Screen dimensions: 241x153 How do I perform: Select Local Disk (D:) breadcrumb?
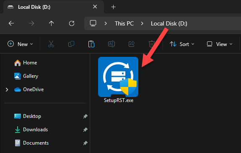pyautogui.click(x=169, y=23)
